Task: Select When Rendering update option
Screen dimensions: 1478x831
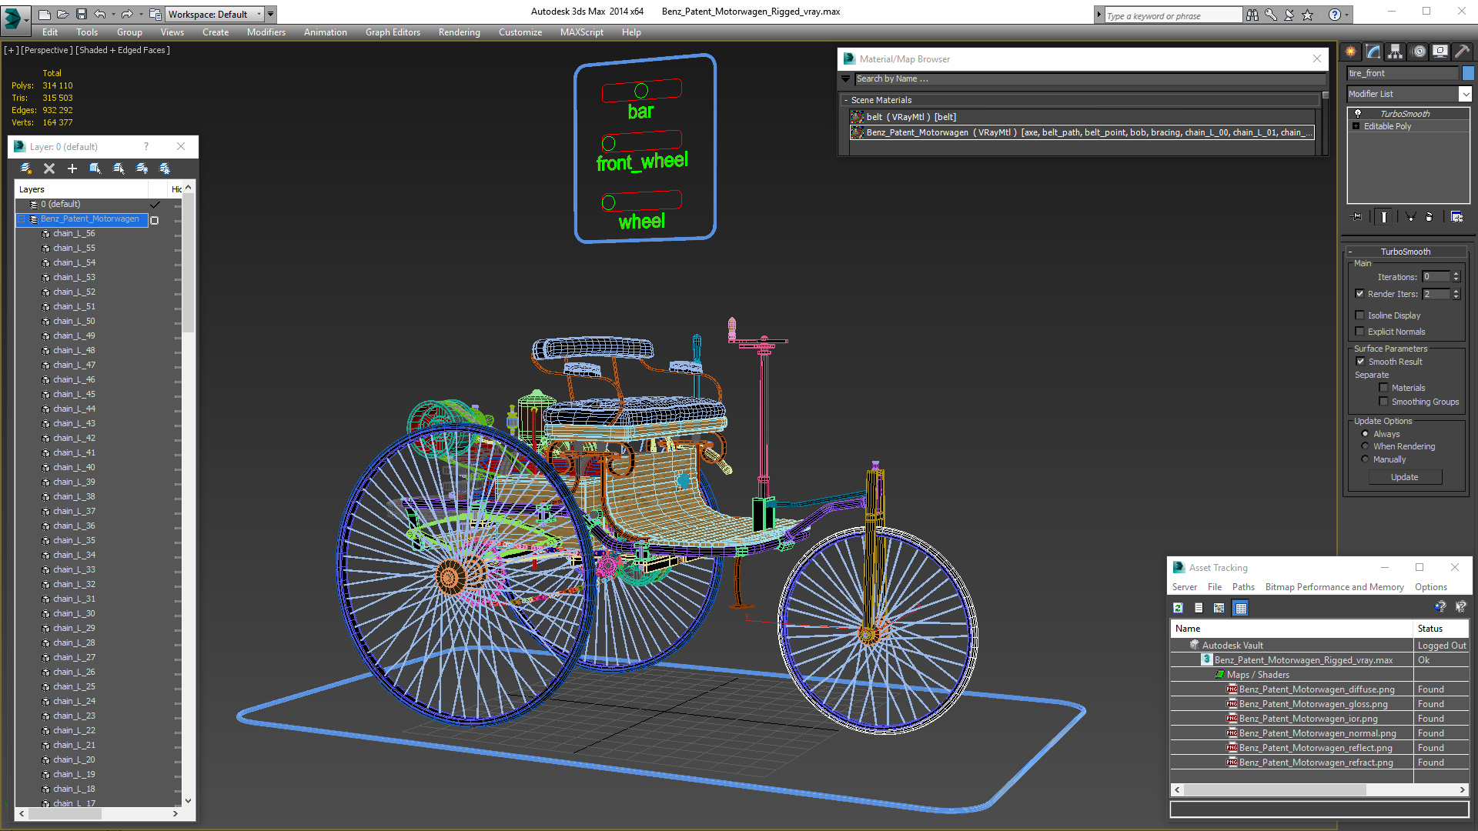Action: coord(1366,446)
